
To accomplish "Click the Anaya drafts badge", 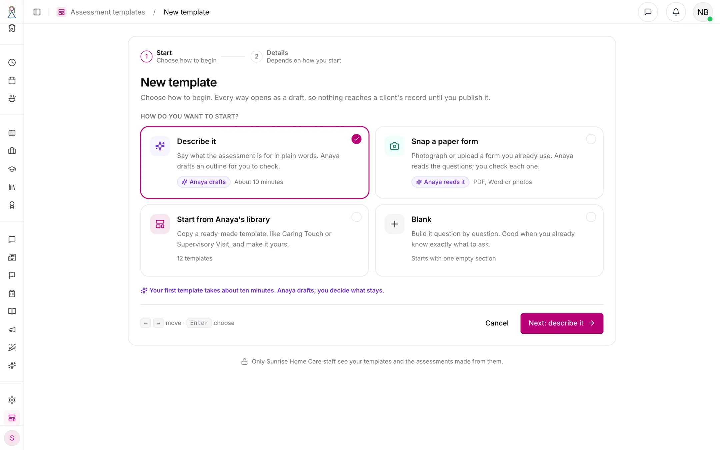I will pyautogui.click(x=204, y=182).
